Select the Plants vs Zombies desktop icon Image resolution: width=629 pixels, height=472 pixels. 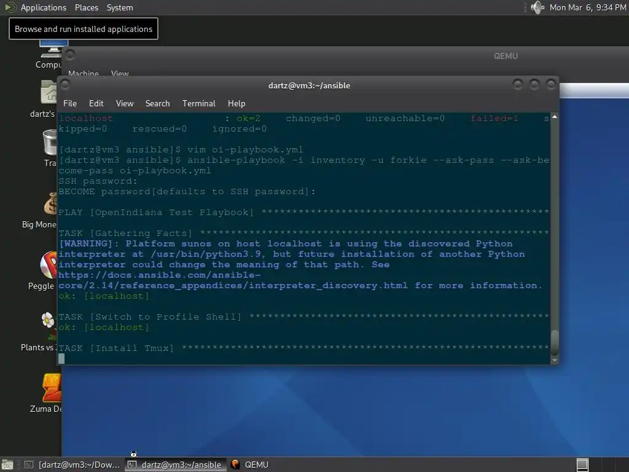point(40,332)
